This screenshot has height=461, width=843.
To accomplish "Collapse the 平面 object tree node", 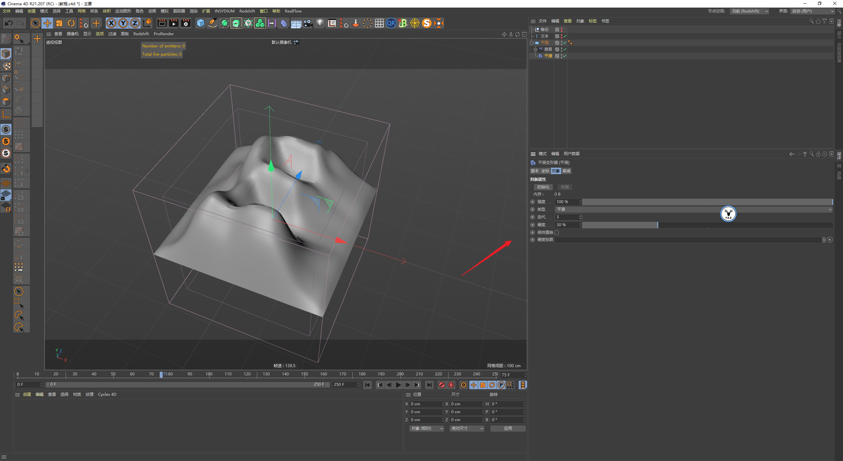I will click(532, 43).
